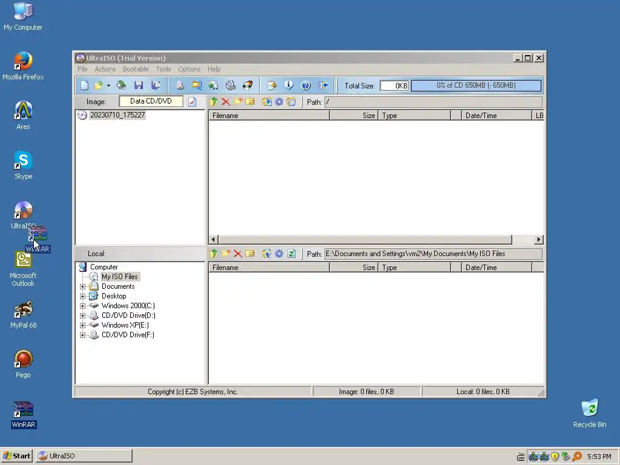Click the Up folder icon in the Local pane toolbar
This screenshot has height=465, width=620.
pos(214,254)
